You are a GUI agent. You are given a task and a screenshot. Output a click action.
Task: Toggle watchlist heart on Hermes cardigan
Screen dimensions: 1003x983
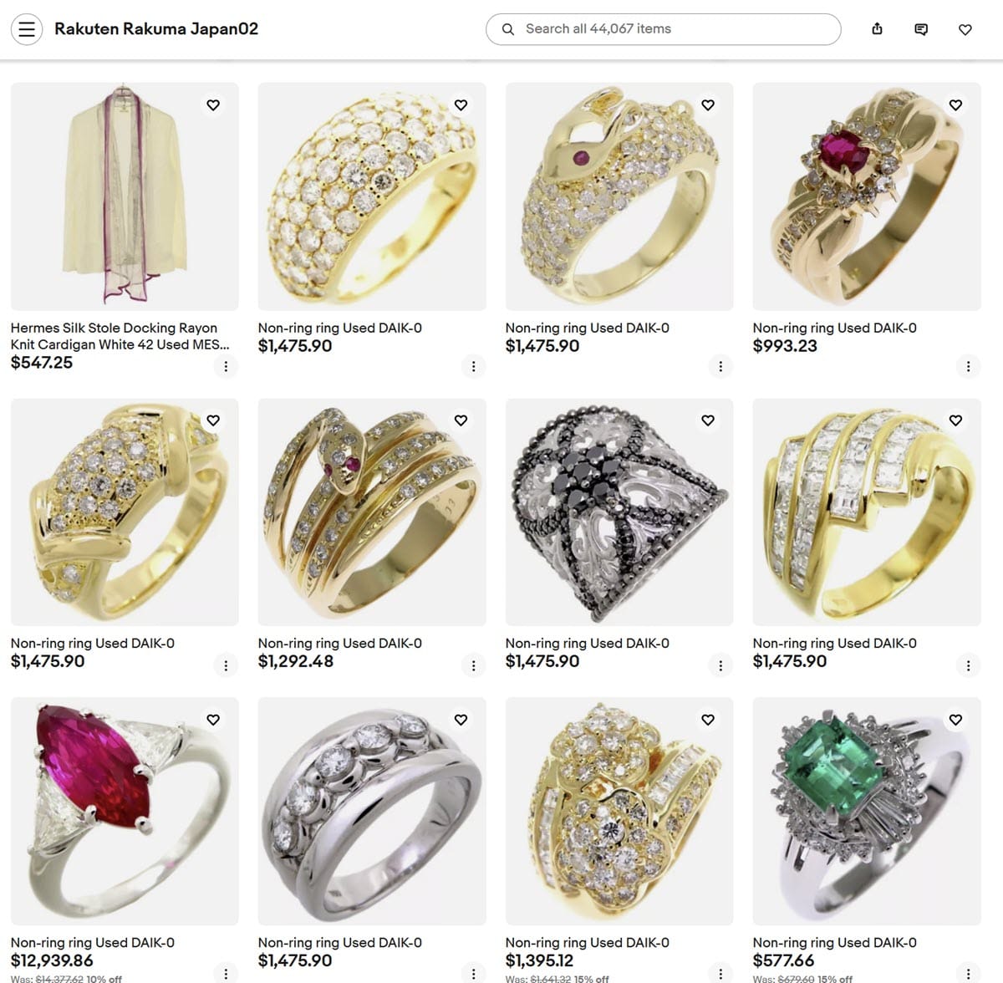(x=213, y=104)
